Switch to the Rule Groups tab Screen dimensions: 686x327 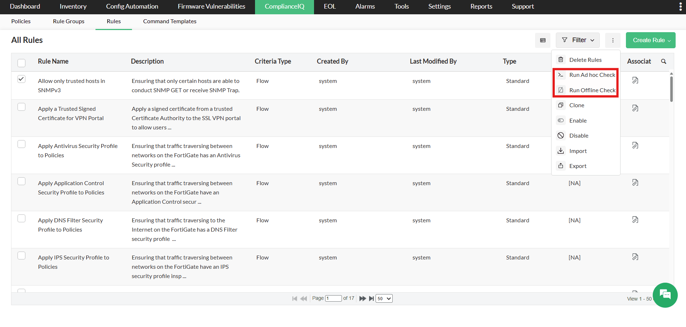(69, 21)
